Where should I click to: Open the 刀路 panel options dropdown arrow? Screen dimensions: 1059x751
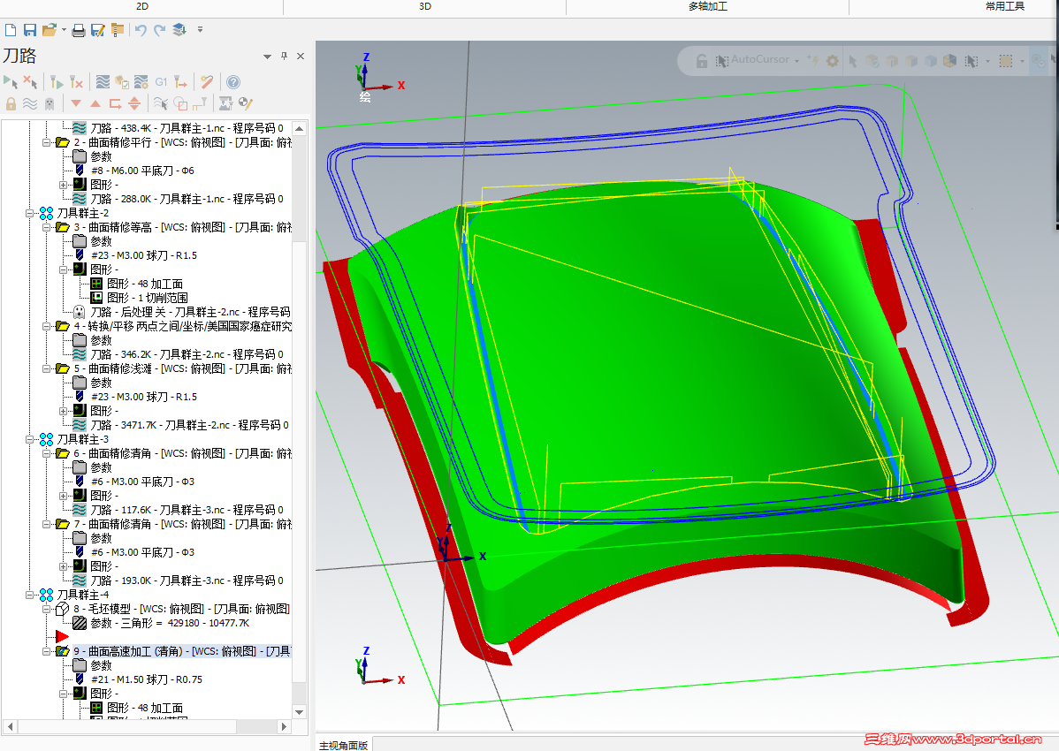tap(268, 57)
